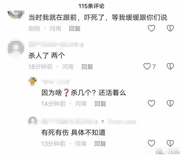Reply to the 18分钟前 comment
The image size is (183, 156).
87,67
